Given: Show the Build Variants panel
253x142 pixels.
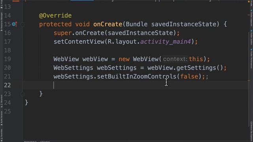Looking at the screenshot, I should pyautogui.click(x=2, y=118).
